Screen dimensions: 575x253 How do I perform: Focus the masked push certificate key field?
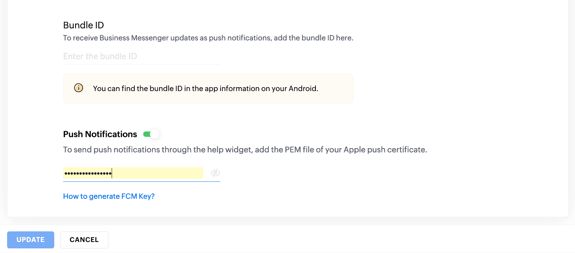(x=133, y=173)
